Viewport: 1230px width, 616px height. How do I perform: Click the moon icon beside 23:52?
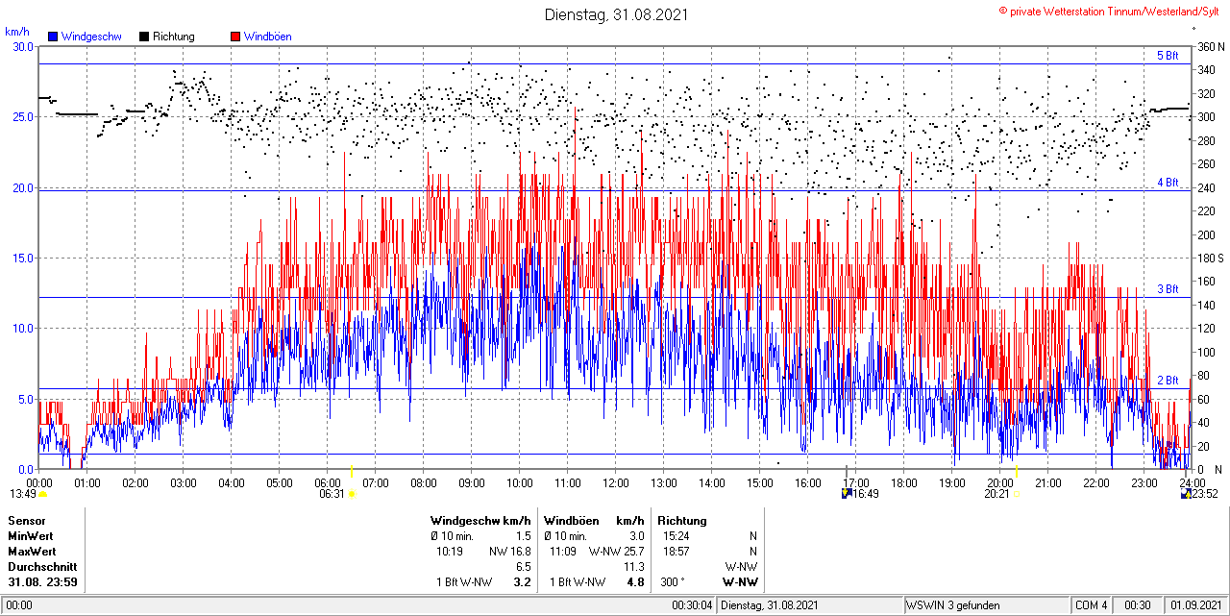tap(1188, 493)
